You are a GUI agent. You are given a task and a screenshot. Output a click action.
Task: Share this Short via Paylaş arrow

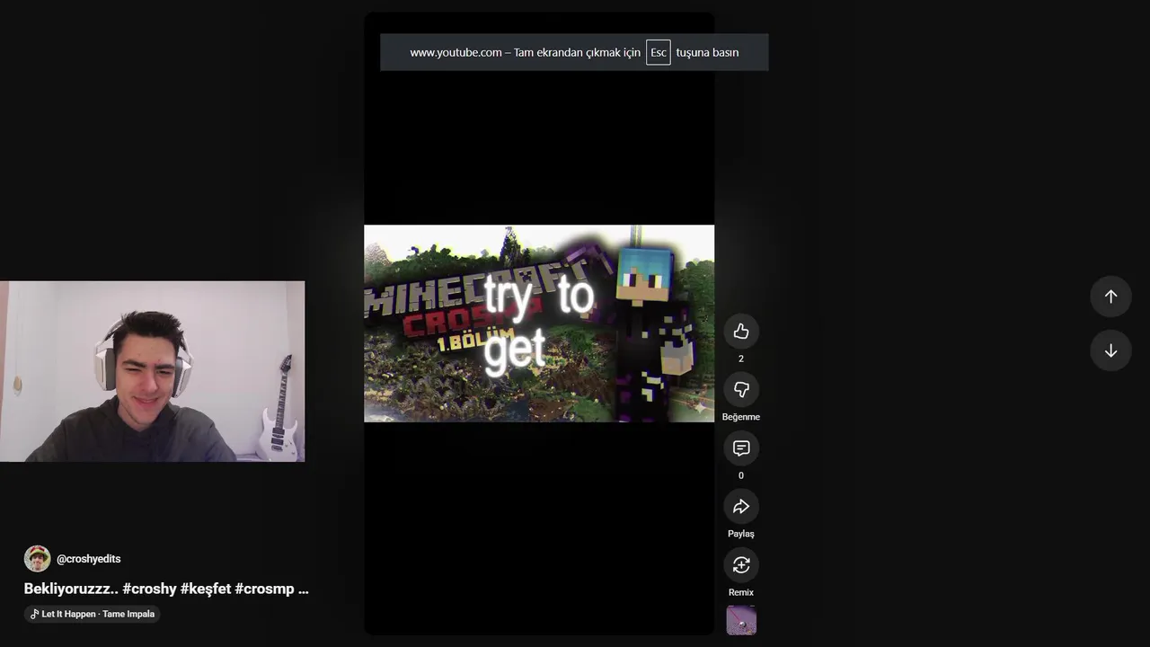click(741, 506)
